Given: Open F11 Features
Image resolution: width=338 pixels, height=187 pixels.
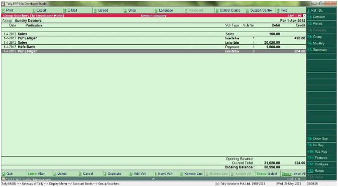Looking at the screenshot, I should (x=321, y=158).
